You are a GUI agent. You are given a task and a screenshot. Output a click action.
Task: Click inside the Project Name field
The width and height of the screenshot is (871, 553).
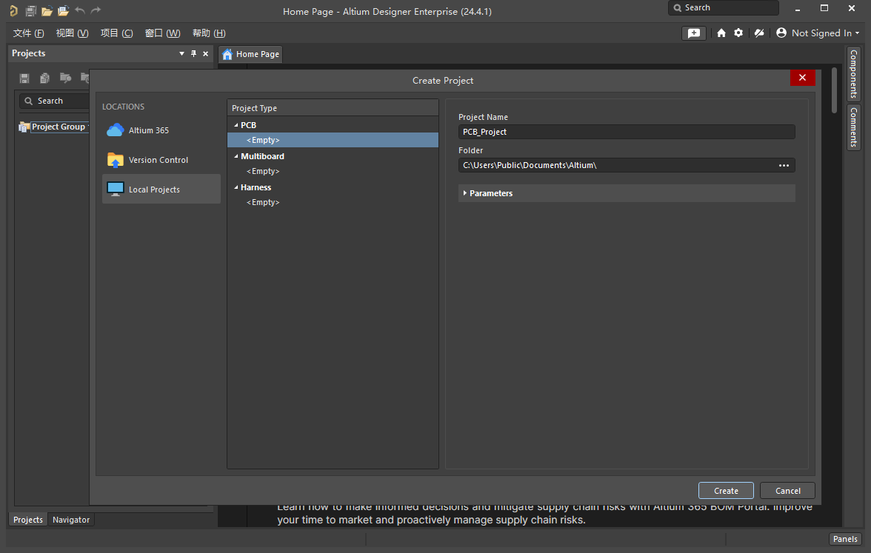coord(627,131)
